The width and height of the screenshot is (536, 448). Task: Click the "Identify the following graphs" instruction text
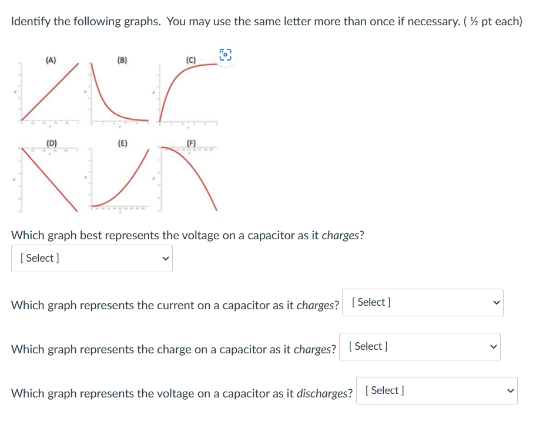(x=86, y=21)
